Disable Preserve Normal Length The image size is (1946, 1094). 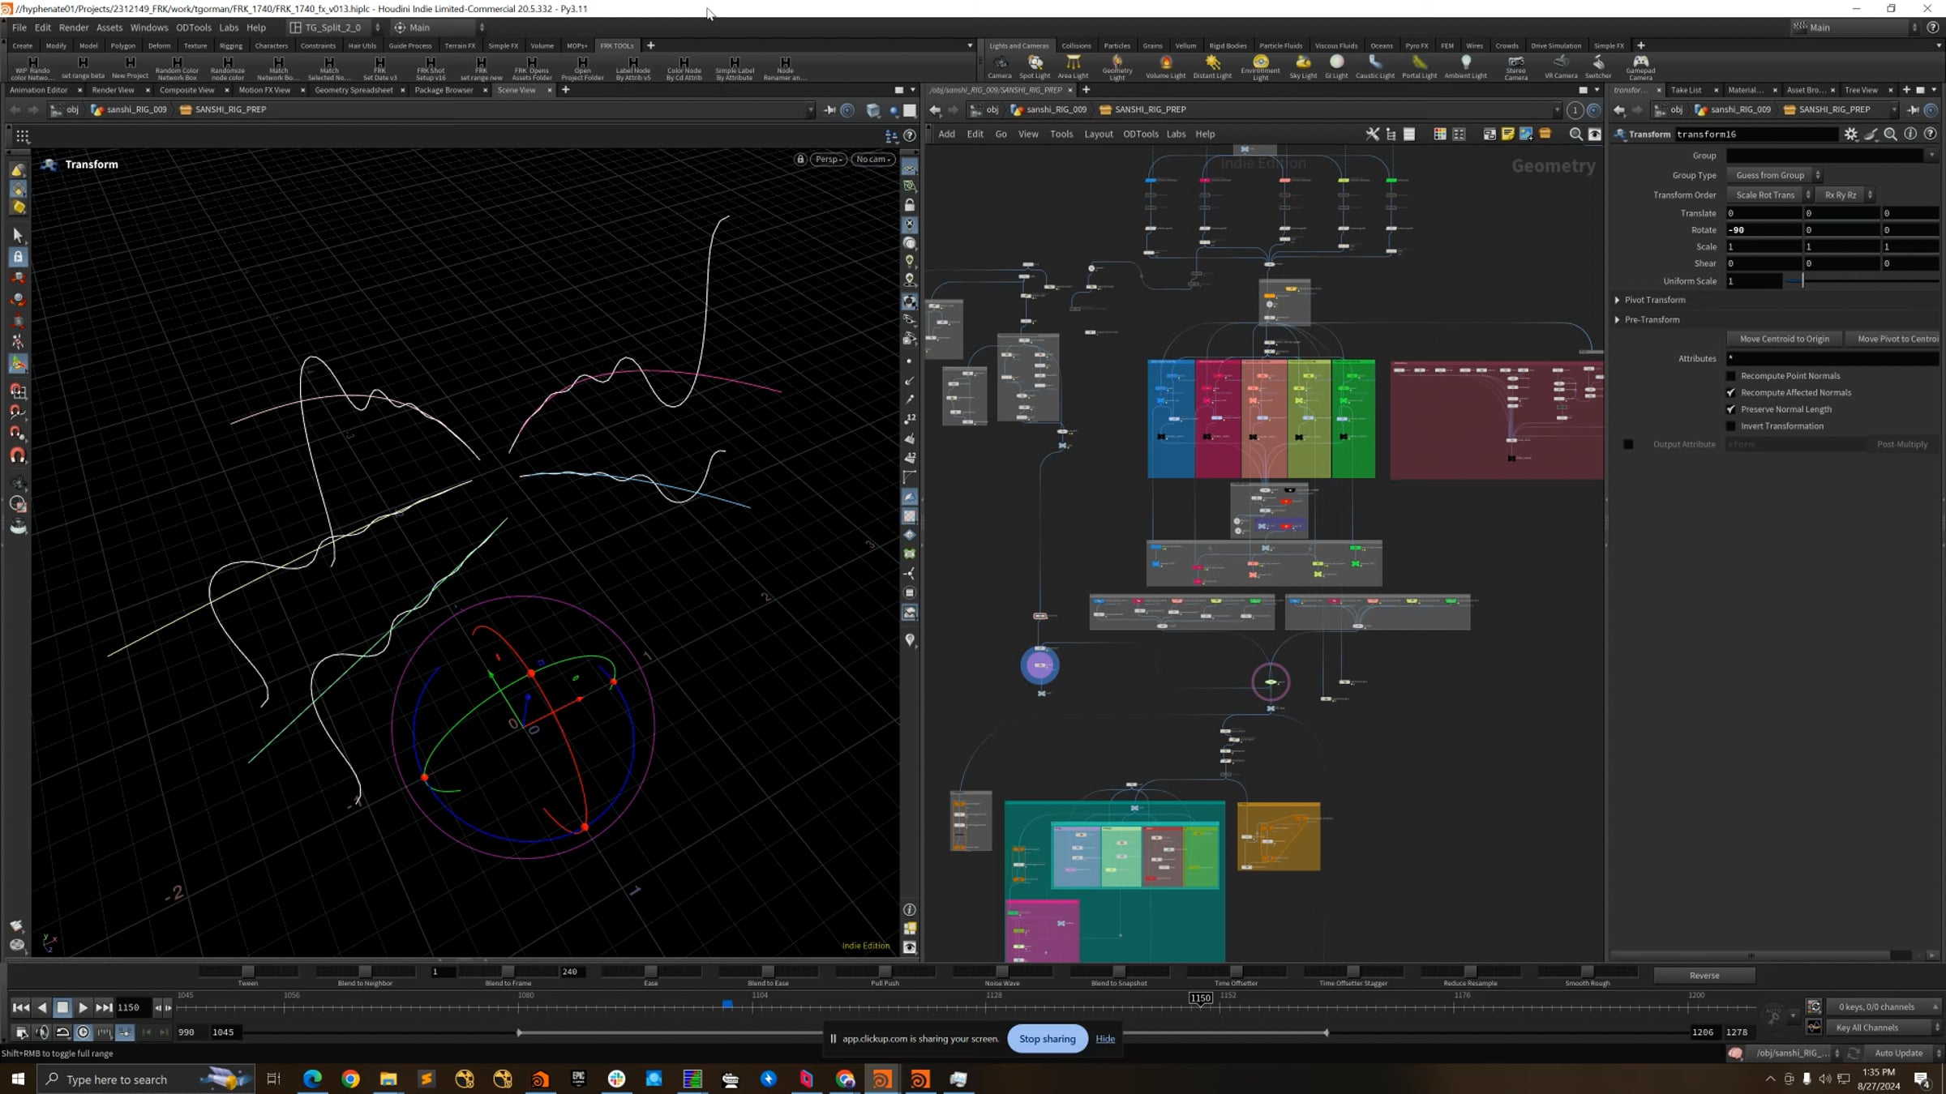coord(1731,409)
